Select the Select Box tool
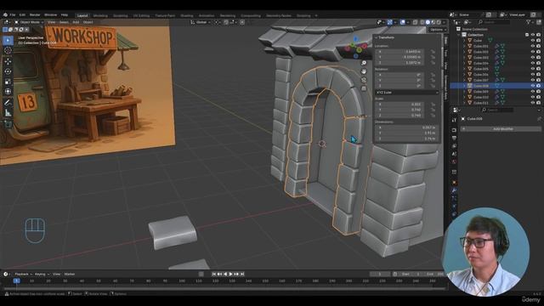The height and width of the screenshot is (306, 544). pos(8,40)
